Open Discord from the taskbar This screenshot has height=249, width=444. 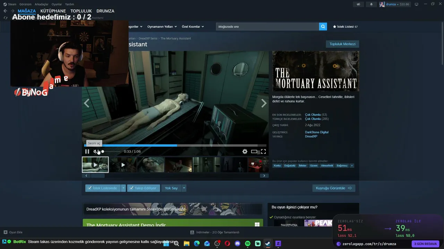pyautogui.click(x=238, y=243)
